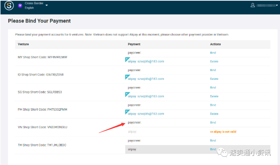This screenshot has width=280, height=165.
Task: Open the Cross Border English dropdown
Action: [47, 5]
